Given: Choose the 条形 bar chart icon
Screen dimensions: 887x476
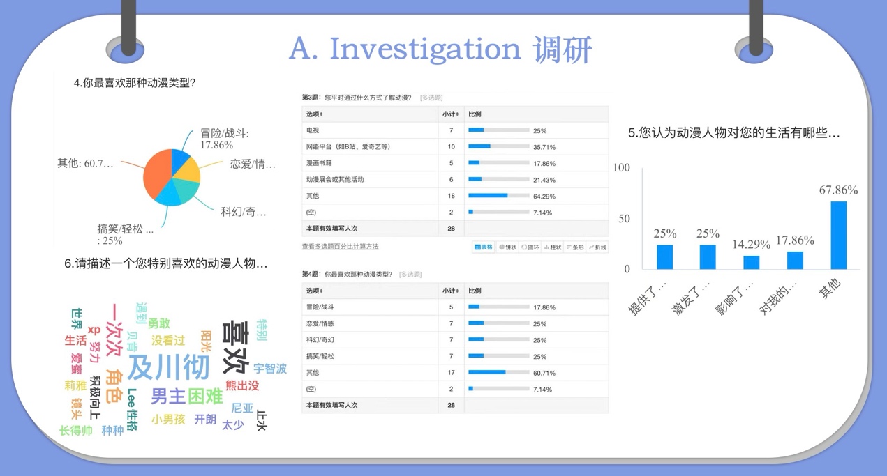Looking at the screenshot, I should pos(576,247).
